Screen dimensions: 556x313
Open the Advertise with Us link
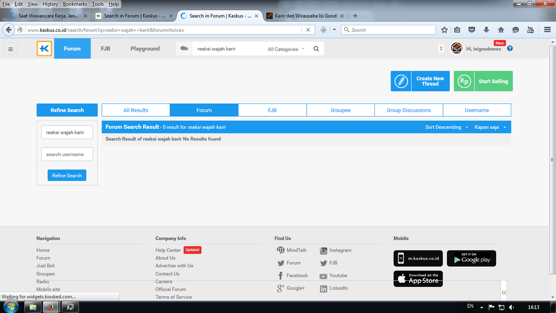click(x=174, y=266)
